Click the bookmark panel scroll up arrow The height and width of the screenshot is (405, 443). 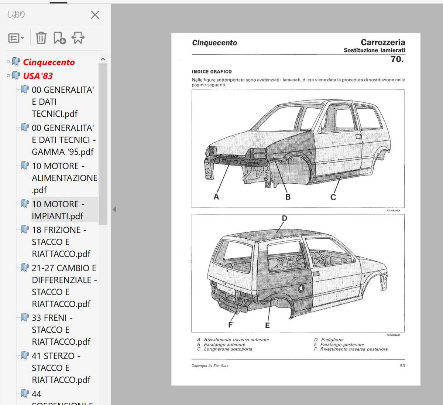[103, 59]
